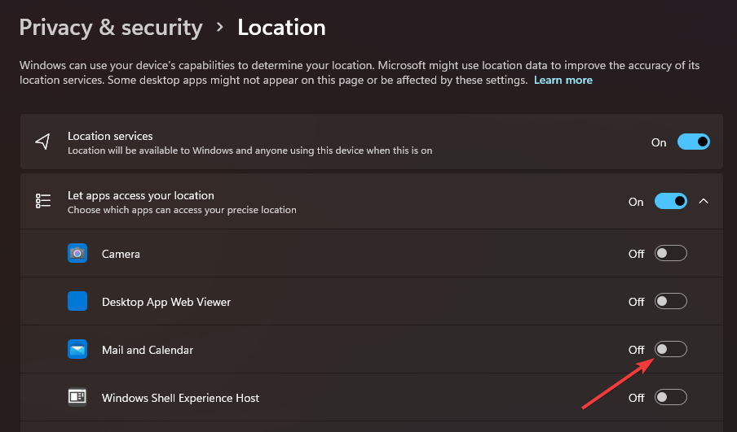The width and height of the screenshot is (737, 432).
Task: Click the Windows Shell Experience Host icon
Action: (77, 398)
